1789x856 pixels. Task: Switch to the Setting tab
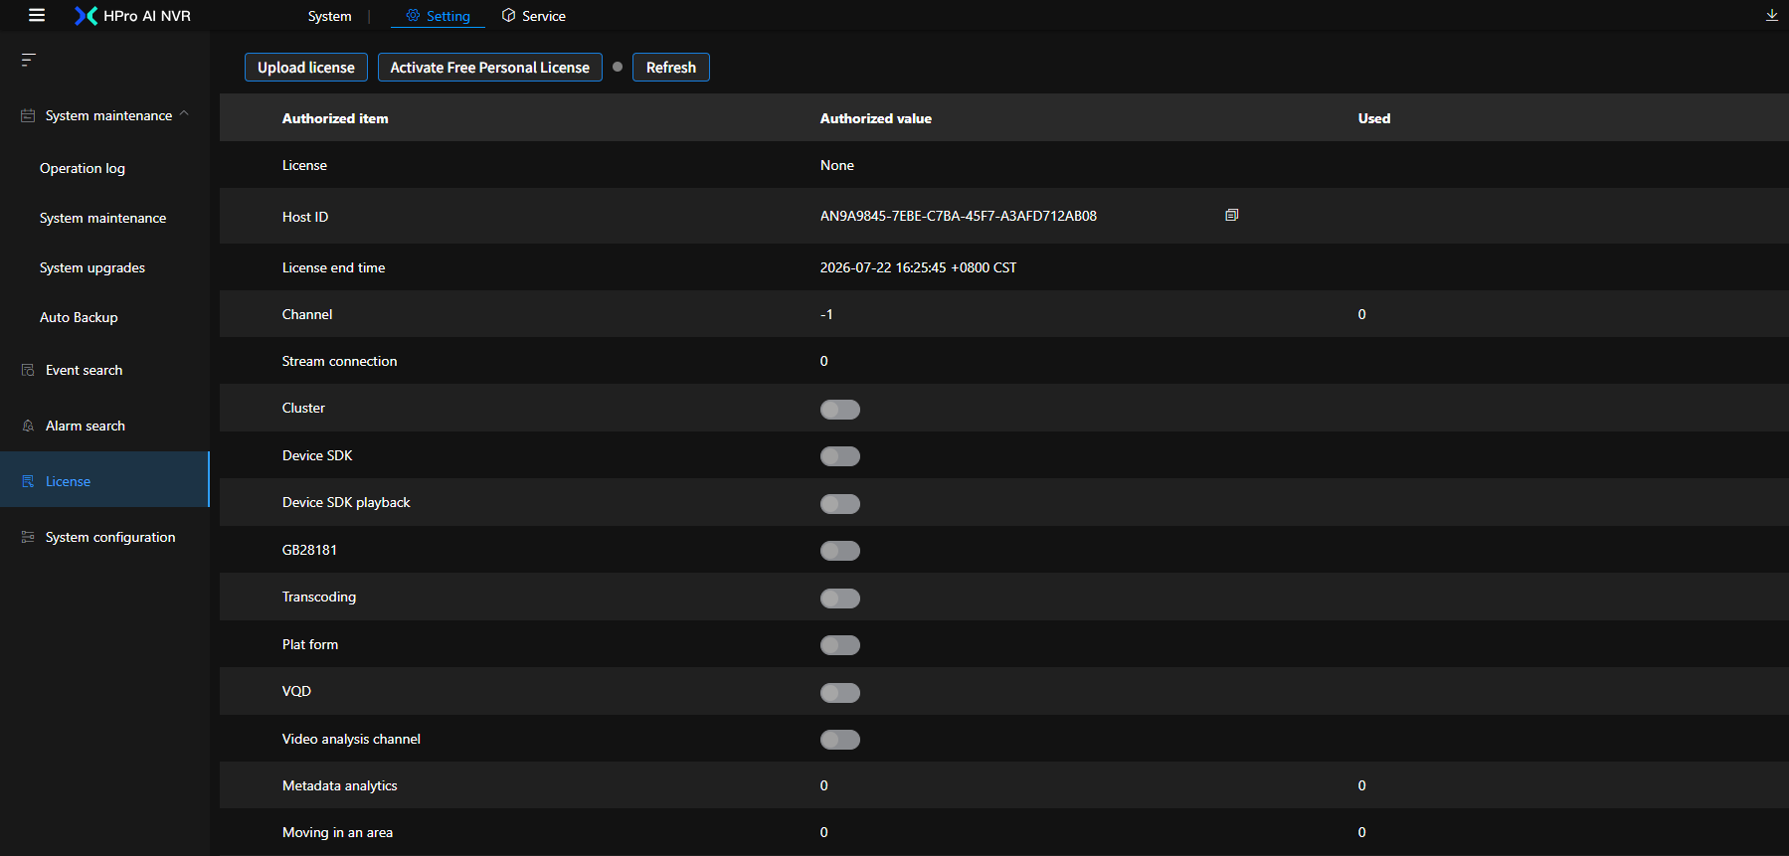click(438, 16)
